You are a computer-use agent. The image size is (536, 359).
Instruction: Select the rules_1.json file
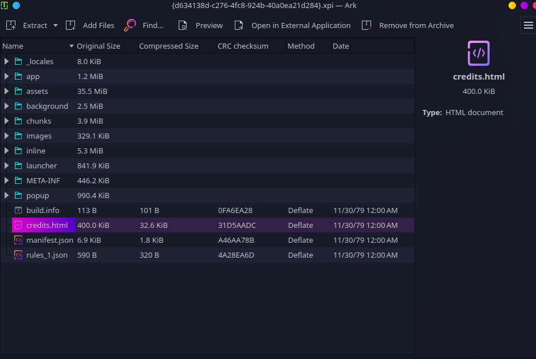click(46, 255)
